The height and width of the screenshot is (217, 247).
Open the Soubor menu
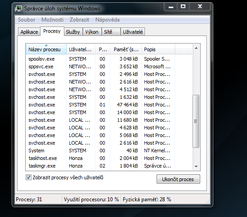(27, 20)
